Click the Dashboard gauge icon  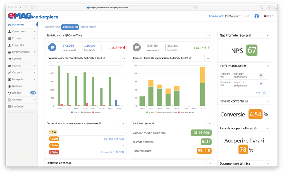tap(9, 25)
